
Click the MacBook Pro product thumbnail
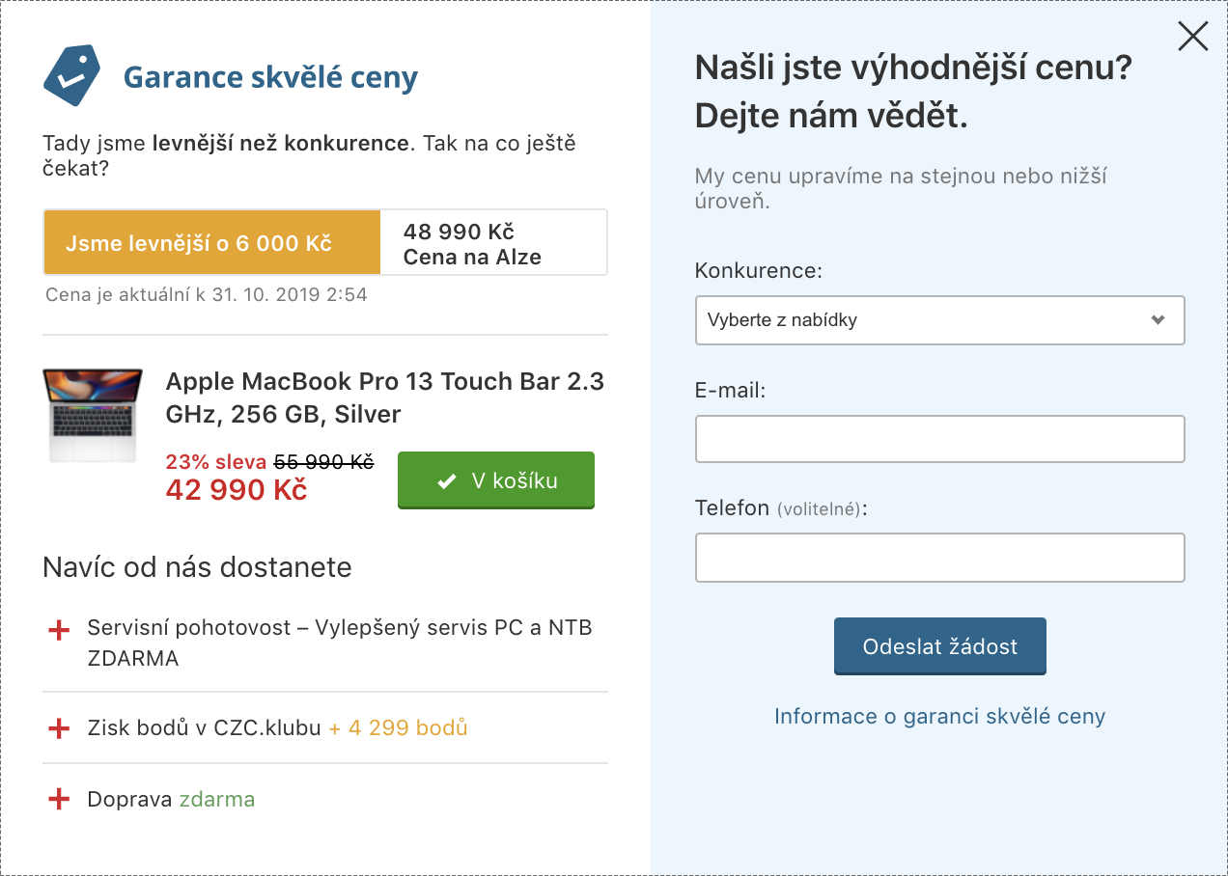coord(93,415)
